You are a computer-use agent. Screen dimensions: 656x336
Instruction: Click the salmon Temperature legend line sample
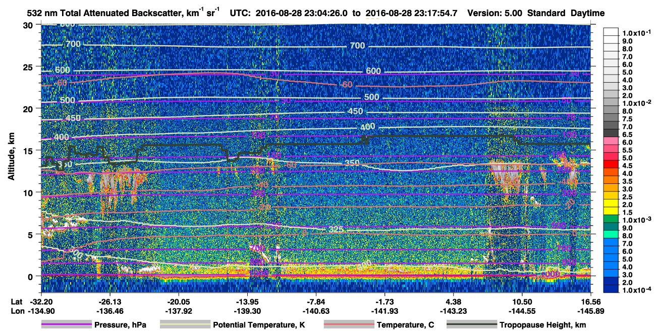349,325
